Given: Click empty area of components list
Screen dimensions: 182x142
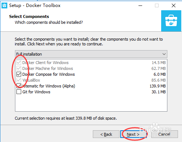Looking at the screenshot, I should 91,102.
